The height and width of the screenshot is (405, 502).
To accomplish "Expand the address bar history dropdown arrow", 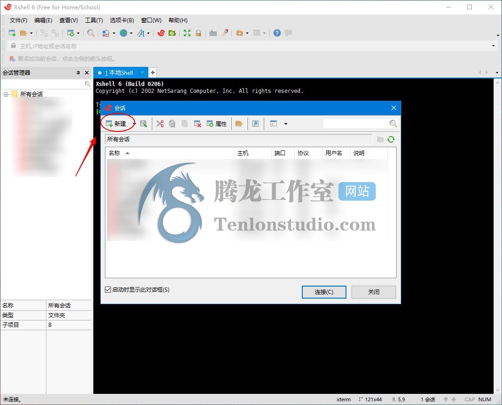I will coord(493,46).
